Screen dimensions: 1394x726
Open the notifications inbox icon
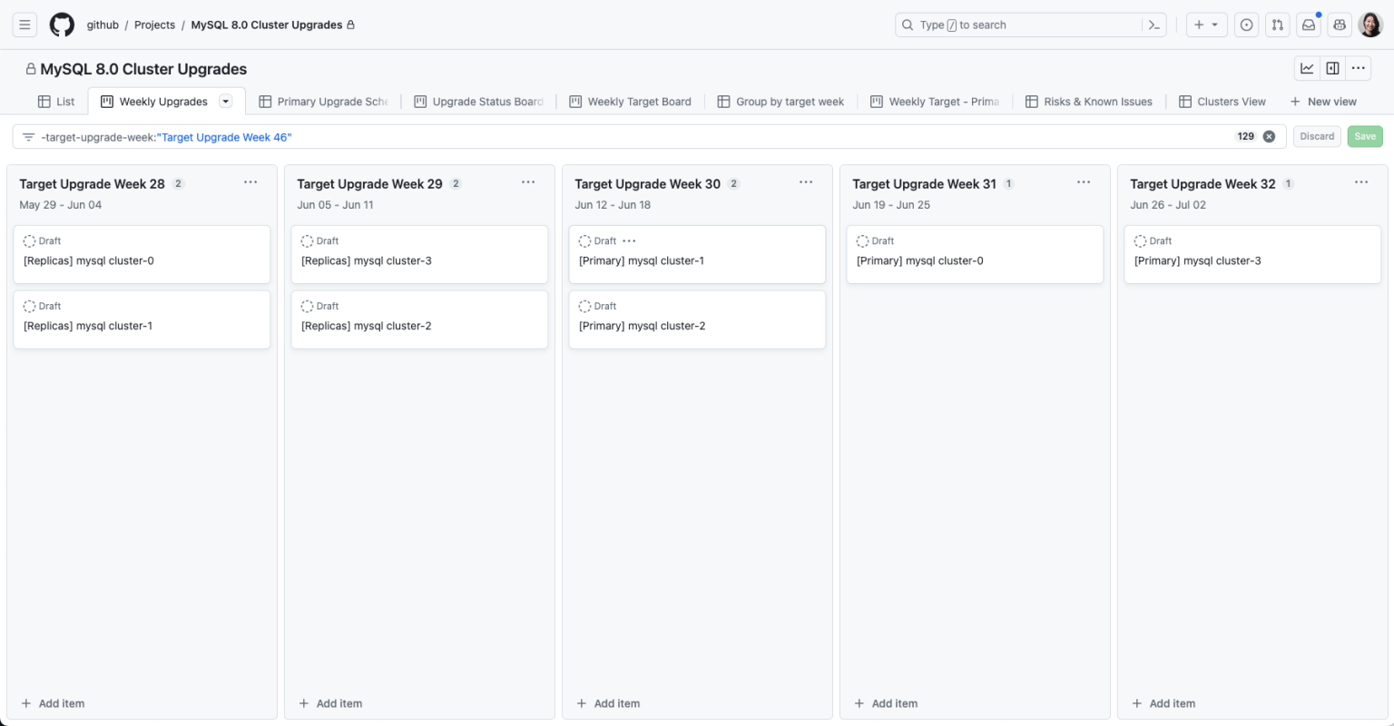(1308, 25)
